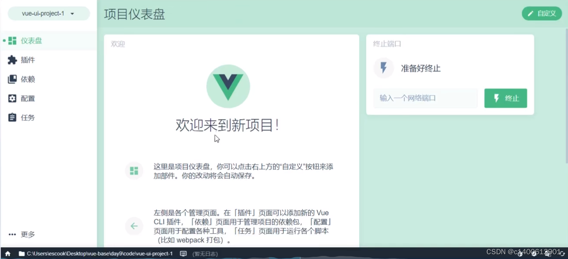Click the green 终止 kill button
Viewport: 568px width, 259px height.
(x=506, y=98)
